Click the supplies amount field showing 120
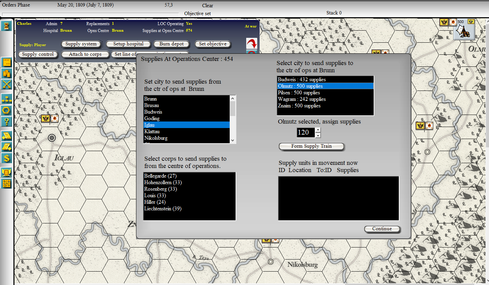This screenshot has height=285, width=489. pos(306,133)
